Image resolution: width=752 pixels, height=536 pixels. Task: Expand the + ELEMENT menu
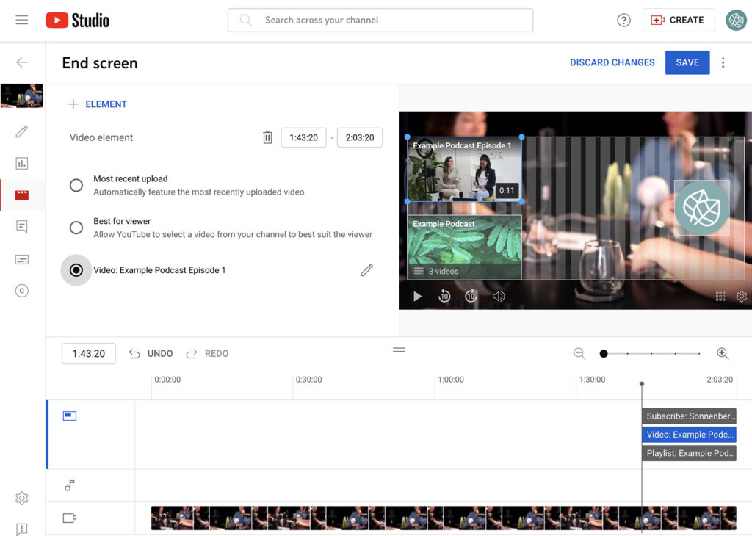[x=97, y=104]
